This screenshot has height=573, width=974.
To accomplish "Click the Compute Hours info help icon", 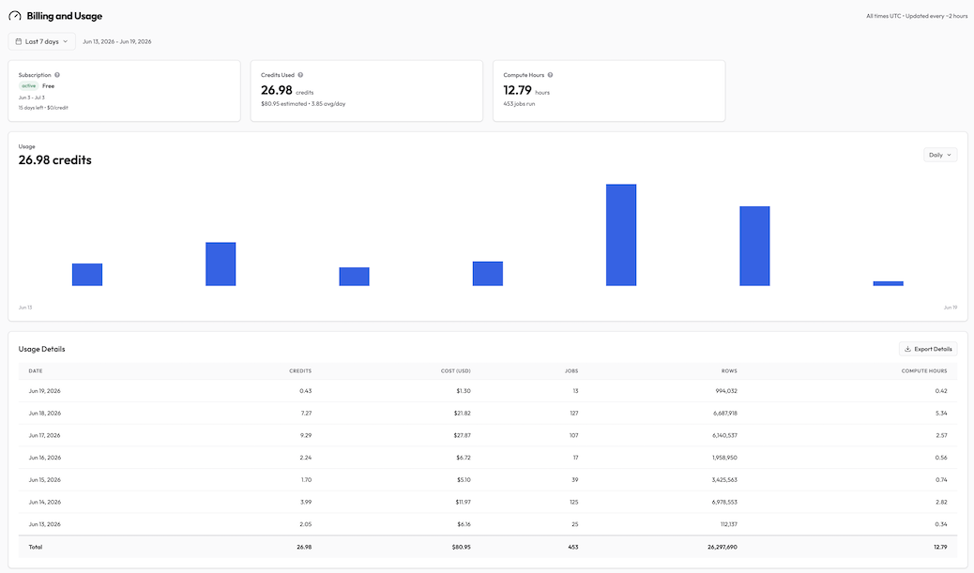I will pos(551,75).
